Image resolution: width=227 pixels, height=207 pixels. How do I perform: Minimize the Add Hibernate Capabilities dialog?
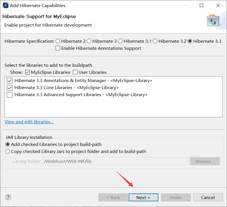pyautogui.click(x=185, y=5)
